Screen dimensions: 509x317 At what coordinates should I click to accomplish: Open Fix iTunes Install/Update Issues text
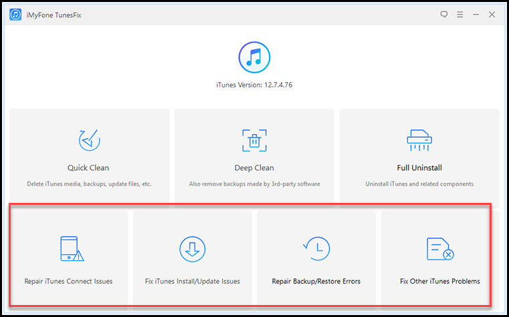192,281
